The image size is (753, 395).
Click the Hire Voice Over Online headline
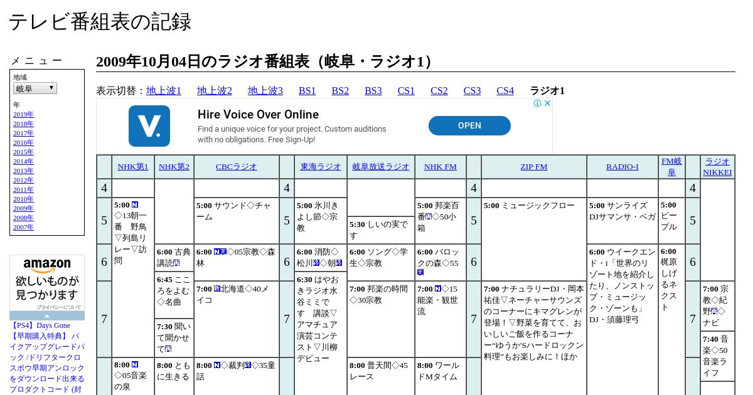[258, 114]
